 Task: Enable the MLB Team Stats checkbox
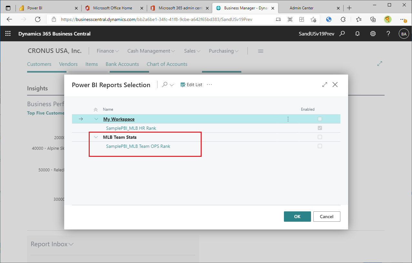(320, 137)
